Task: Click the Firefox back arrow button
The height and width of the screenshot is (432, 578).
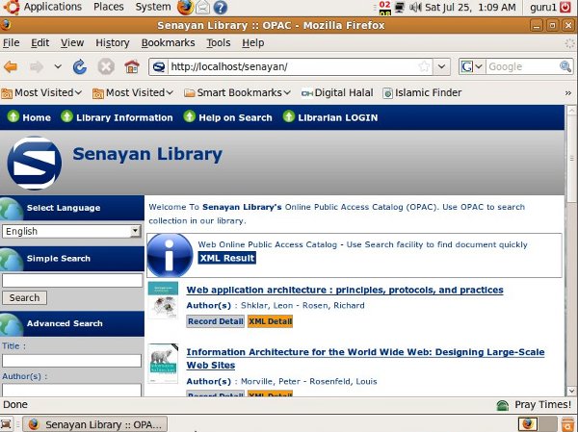Action: tap(11, 67)
